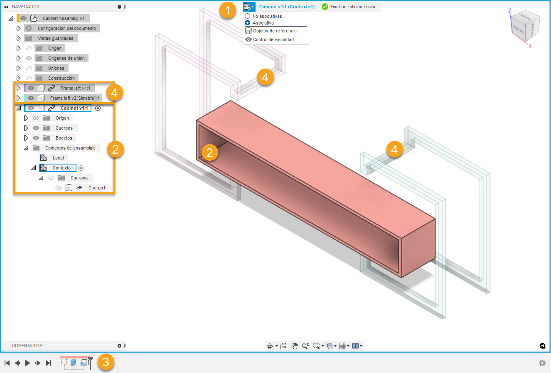The width and height of the screenshot is (551, 373).
Task: Click the link icon on Frame left v1:1
Action: coord(52,88)
